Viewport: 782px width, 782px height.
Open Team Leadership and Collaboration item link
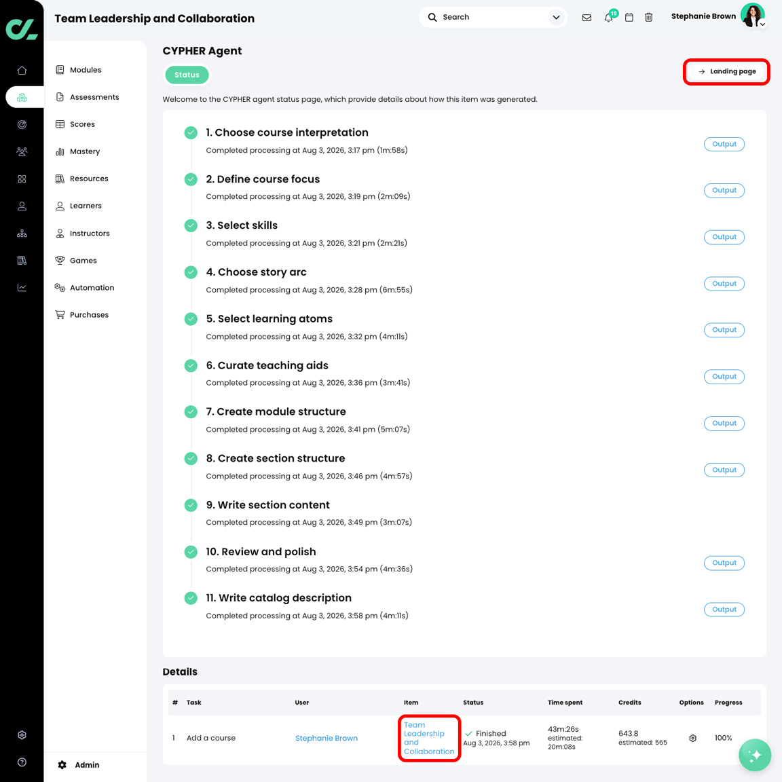click(x=429, y=738)
